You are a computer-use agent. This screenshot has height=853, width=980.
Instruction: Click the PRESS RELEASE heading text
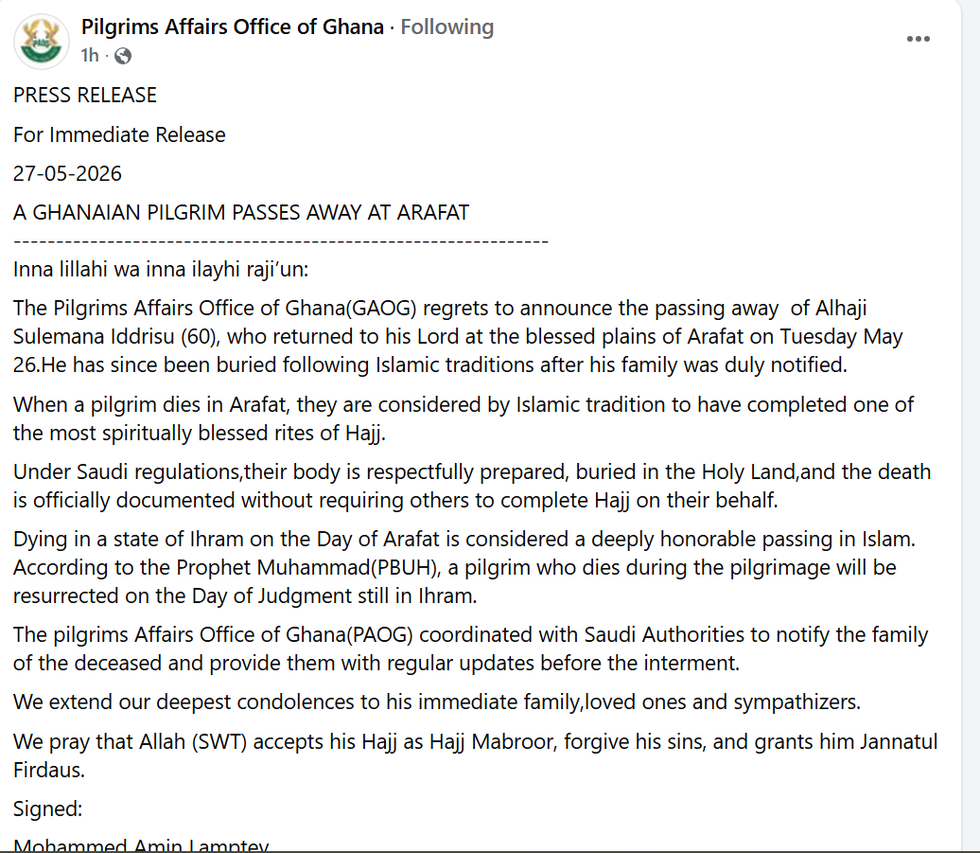pos(85,95)
